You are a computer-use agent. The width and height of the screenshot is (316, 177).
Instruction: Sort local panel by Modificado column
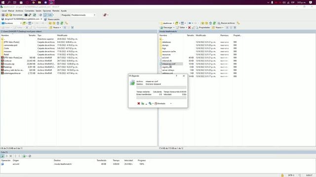(x=62, y=35)
